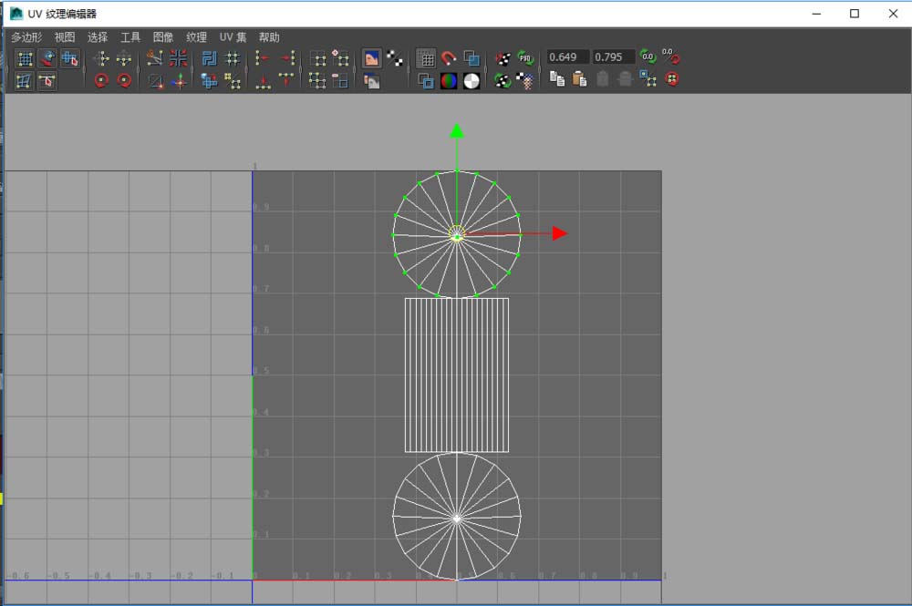Open the 帮助 menu
This screenshot has height=606, width=912.
click(270, 37)
